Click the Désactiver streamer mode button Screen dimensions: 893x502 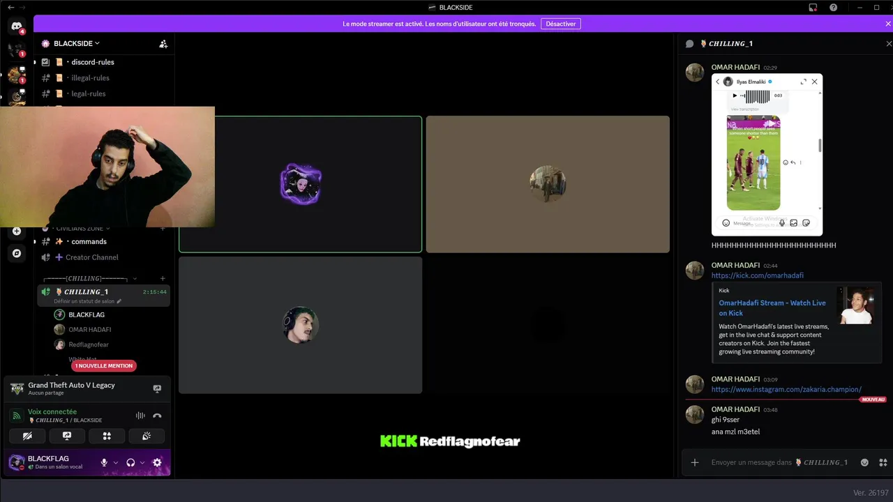point(561,24)
